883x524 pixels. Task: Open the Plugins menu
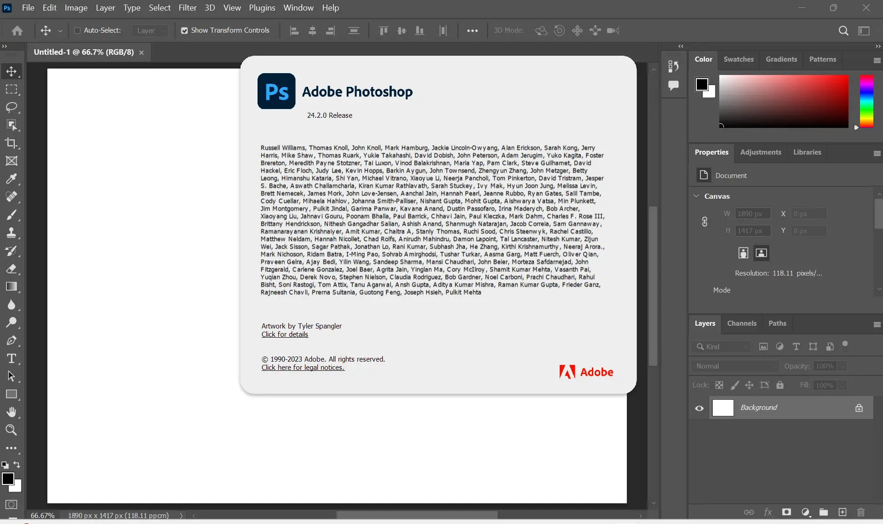[x=262, y=8]
